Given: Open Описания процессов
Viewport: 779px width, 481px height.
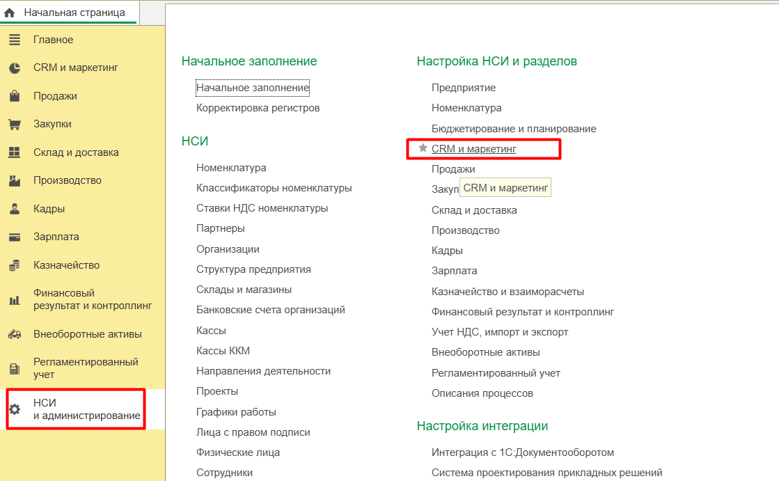Looking at the screenshot, I should coord(482,393).
